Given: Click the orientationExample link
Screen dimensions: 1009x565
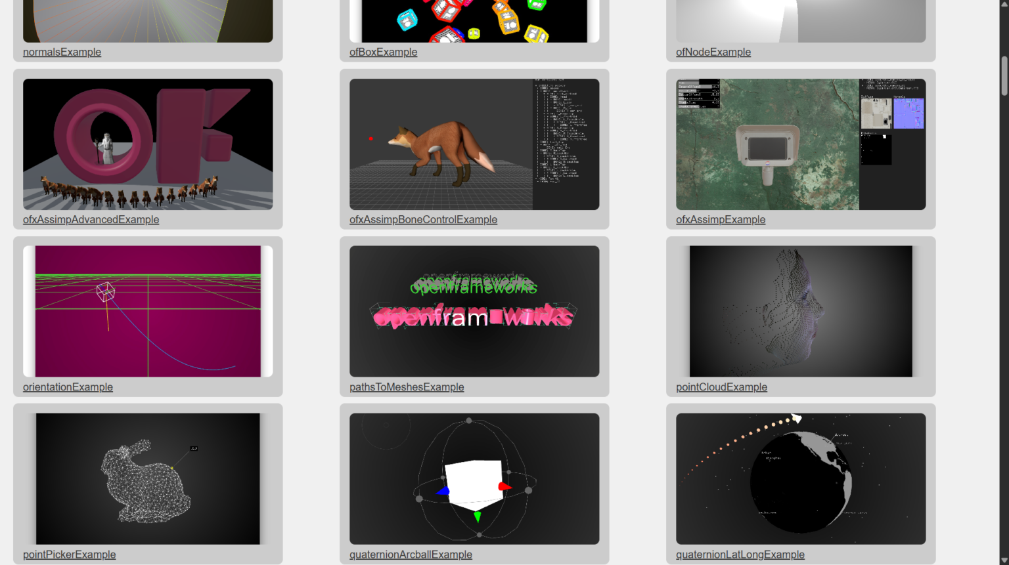Looking at the screenshot, I should click(x=68, y=387).
